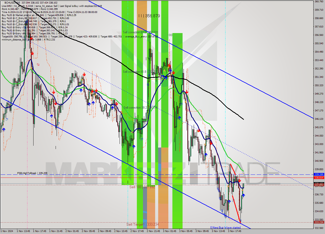Select '0 New Buy Wave started' annotation
Image resolution: width=325 pixels, height=234 pixels.
[225, 228]
